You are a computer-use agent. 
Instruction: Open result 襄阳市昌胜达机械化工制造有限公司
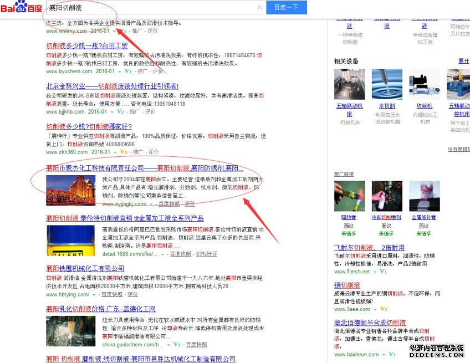[x=141, y=359]
